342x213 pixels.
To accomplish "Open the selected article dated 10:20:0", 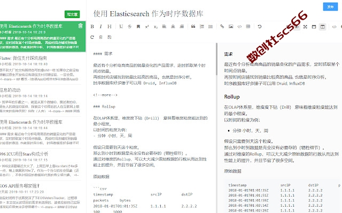I will (43, 36).
